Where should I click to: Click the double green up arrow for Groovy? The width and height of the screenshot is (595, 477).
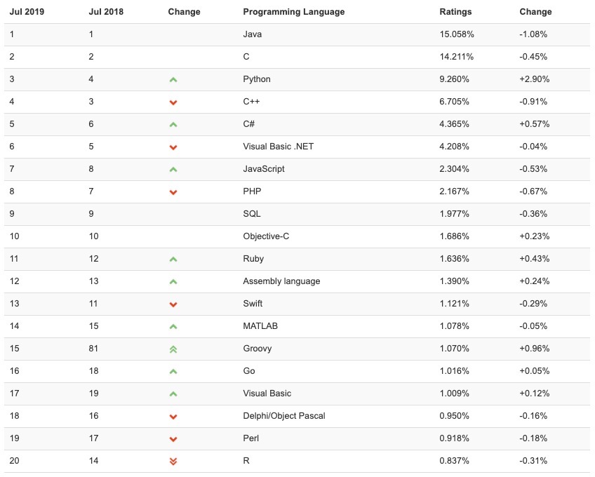[x=173, y=349]
